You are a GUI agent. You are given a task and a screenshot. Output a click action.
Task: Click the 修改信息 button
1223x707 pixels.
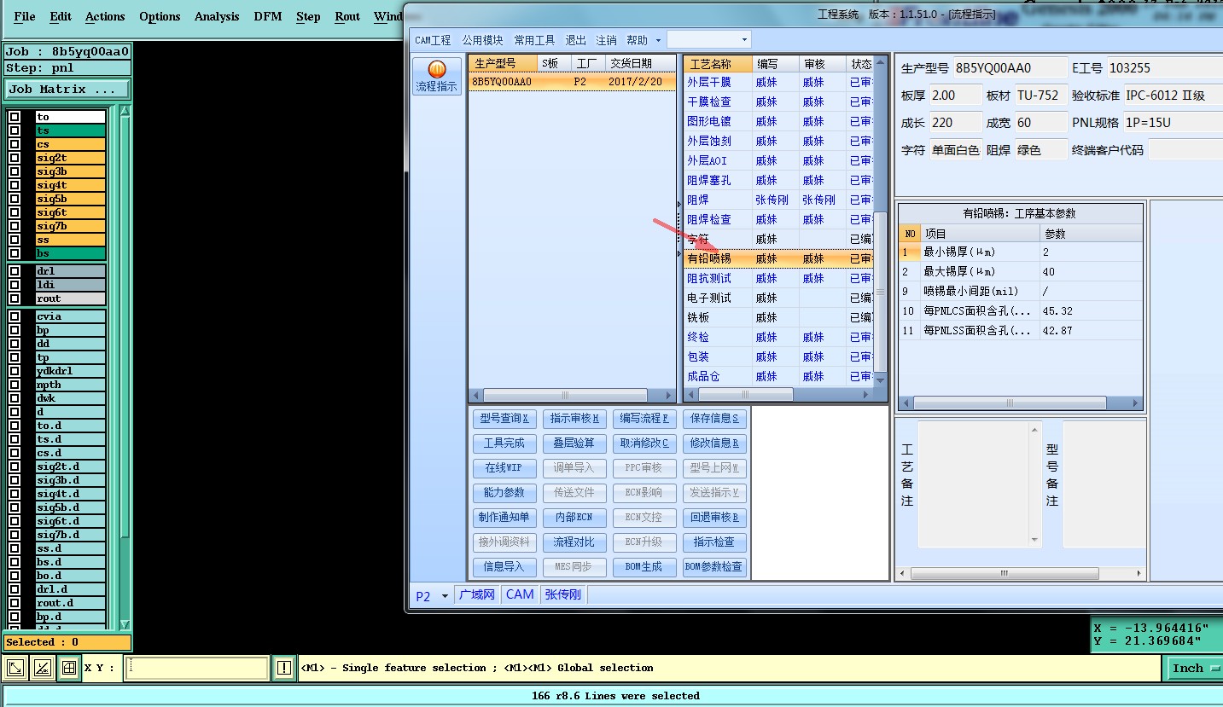coord(715,443)
